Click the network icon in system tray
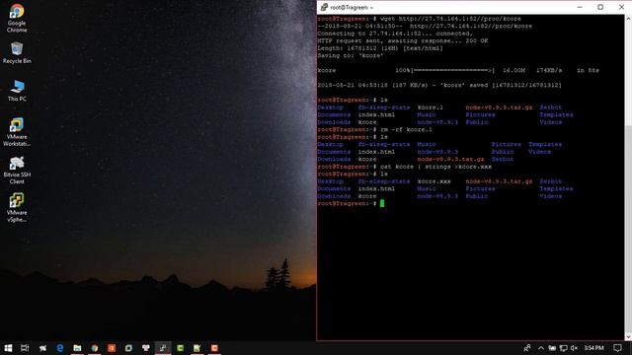 tap(564, 348)
